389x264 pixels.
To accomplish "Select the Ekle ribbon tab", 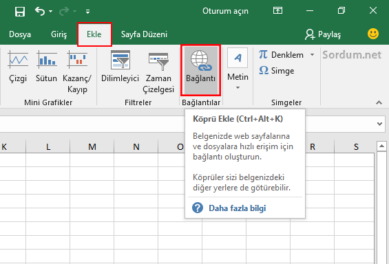I will (94, 34).
